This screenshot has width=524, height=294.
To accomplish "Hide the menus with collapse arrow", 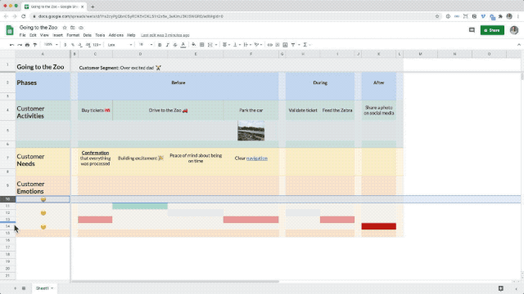I will pos(518,45).
